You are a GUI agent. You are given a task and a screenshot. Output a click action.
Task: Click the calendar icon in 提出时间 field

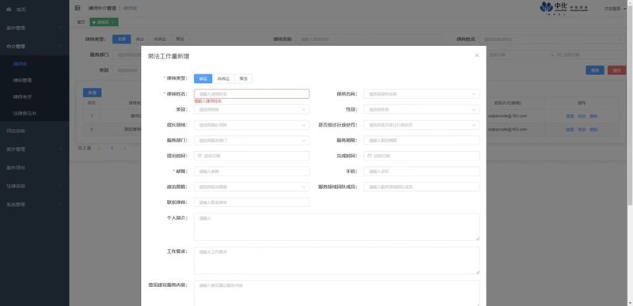pyautogui.click(x=200, y=156)
